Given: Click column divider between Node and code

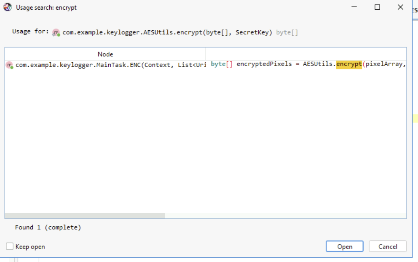Looking at the screenshot, I should [x=205, y=54].
